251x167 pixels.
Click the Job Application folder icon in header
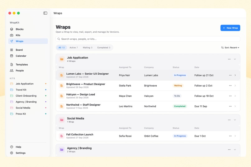(x=62, y=59)
